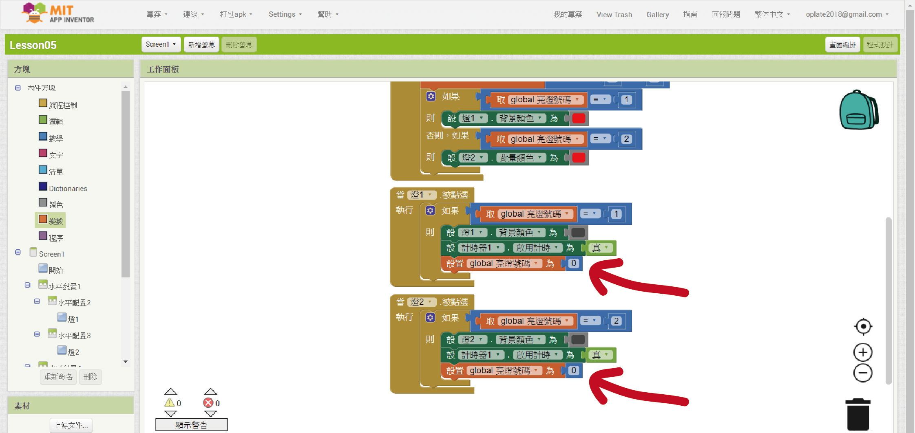Screen dimensions: 915x433
Task: Click red color swatch of 燈1 block
Action: point(579,119)
